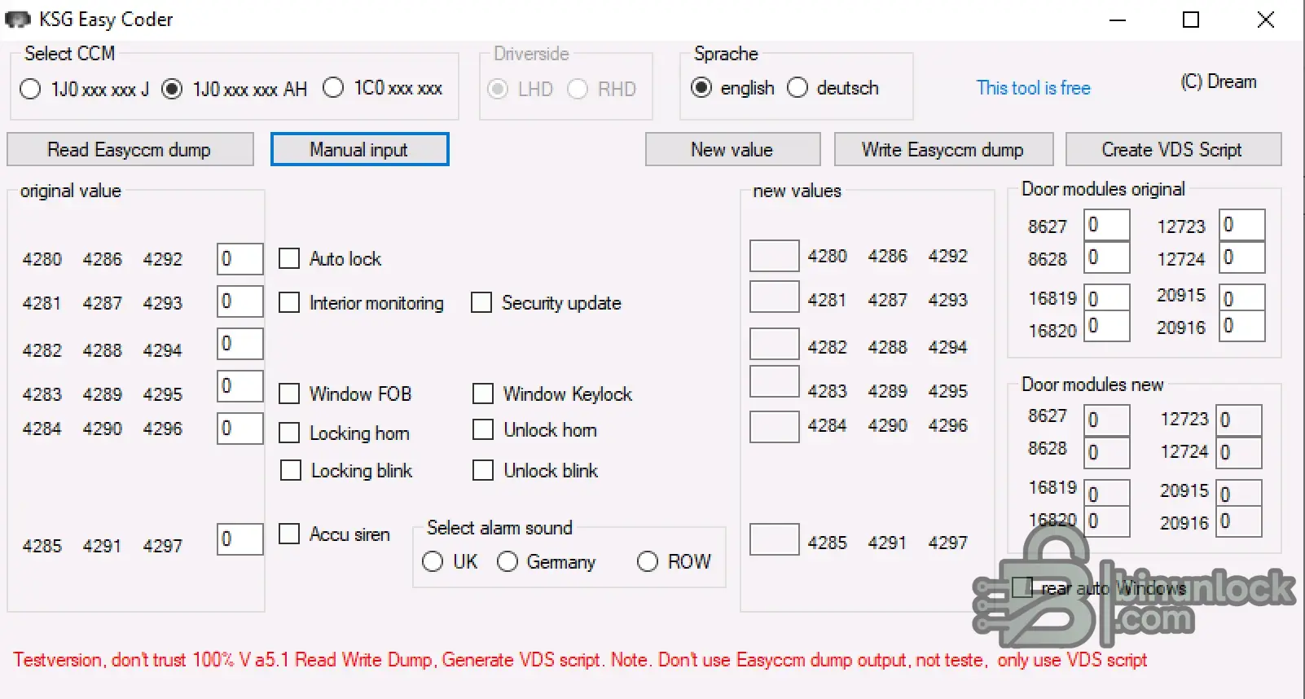The width and height of the screenshot is (1305, 699).
Task: Select ROW alarm sound
Action: click(648, 561)
